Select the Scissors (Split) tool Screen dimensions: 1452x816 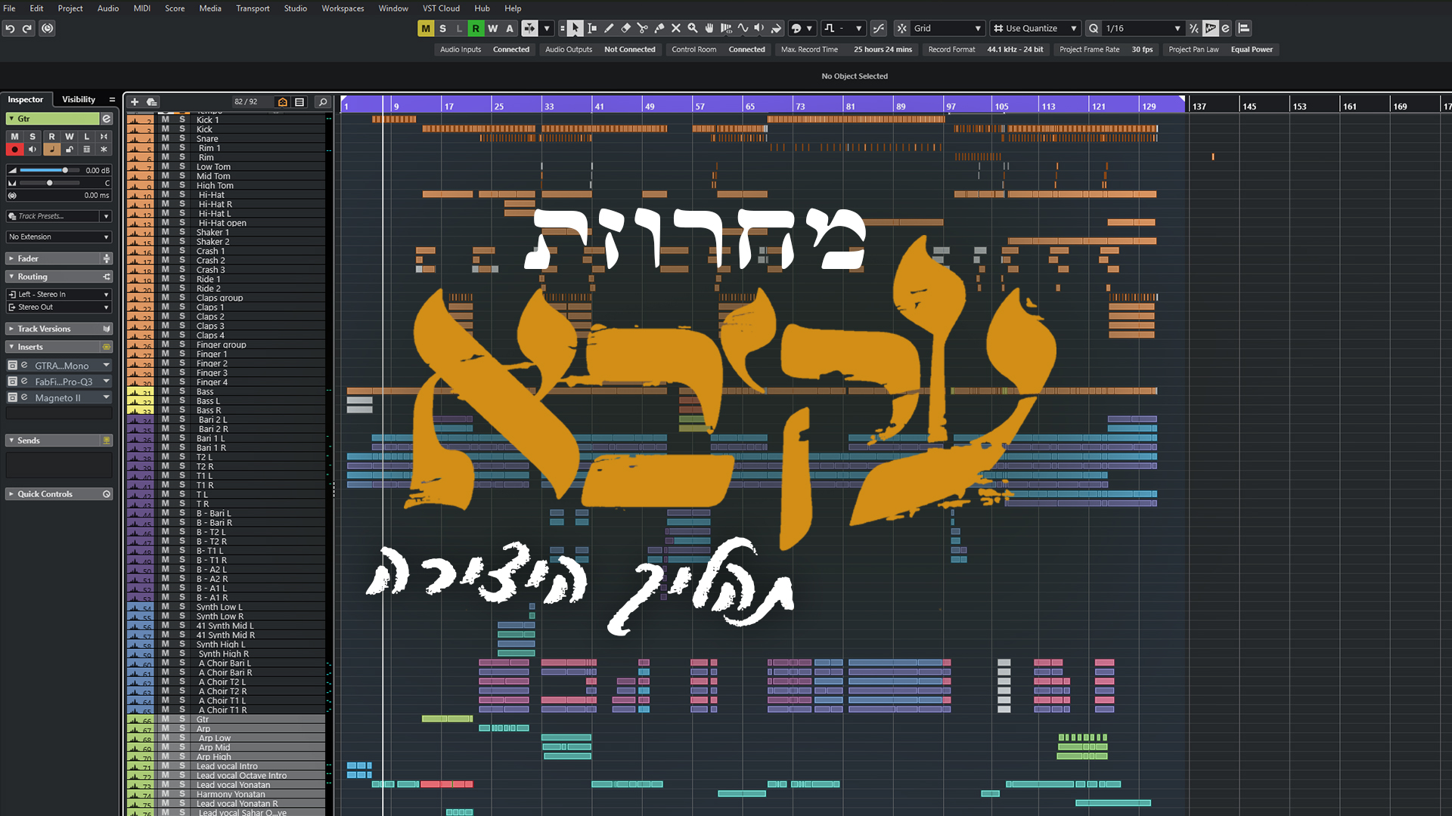click(x=643, y=28)
